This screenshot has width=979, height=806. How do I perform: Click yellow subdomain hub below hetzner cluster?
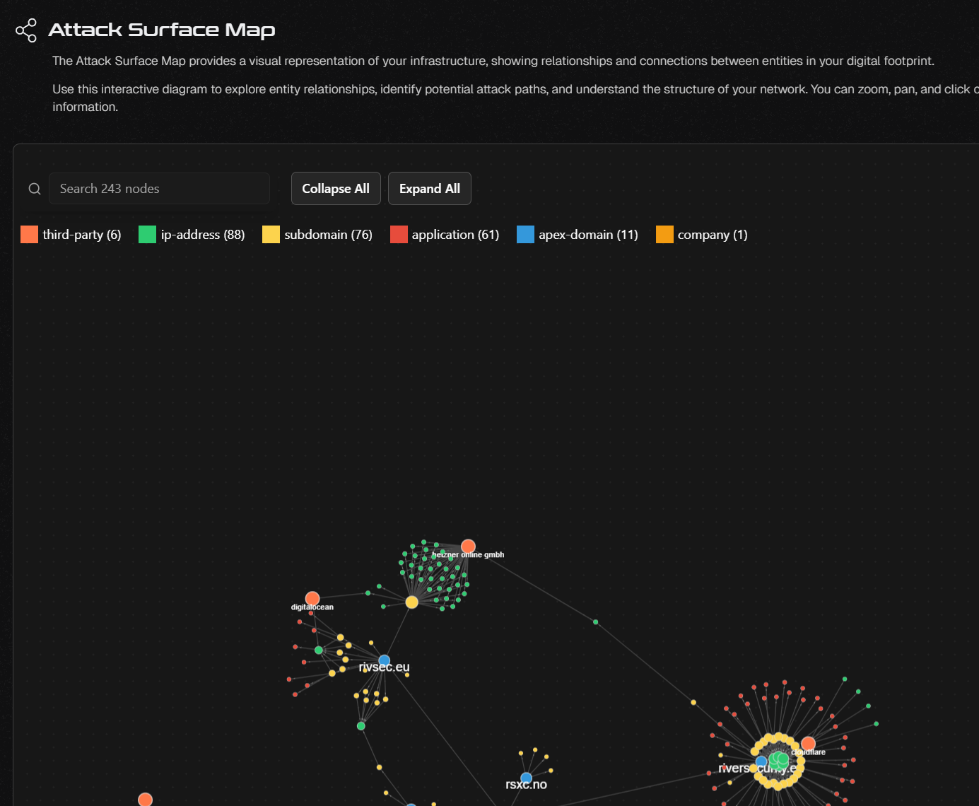pyautogui.click(x=412, y=602)
